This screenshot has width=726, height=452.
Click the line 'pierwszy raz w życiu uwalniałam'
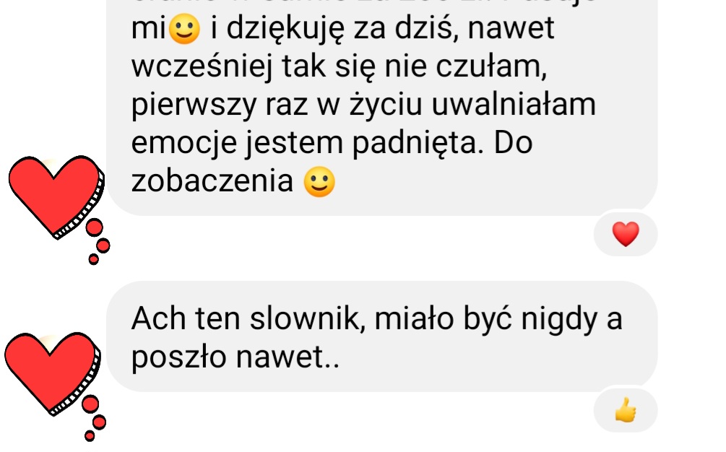coord(363,105)
